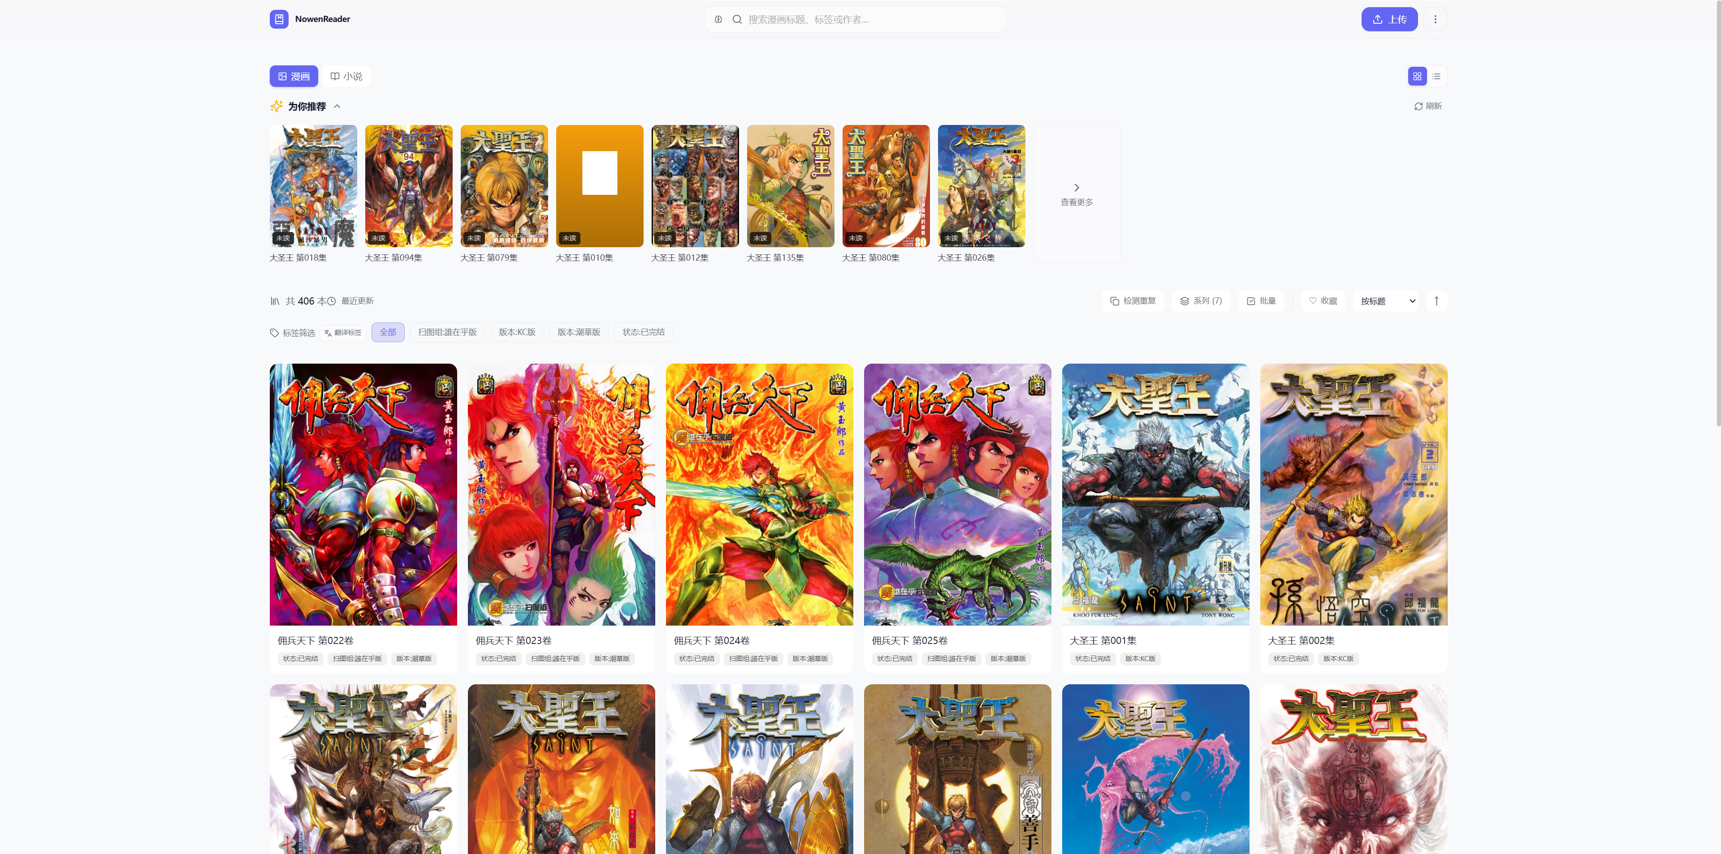Click the 上传 upload button
Screen dimensions: 1721x854
[1390, 19]
